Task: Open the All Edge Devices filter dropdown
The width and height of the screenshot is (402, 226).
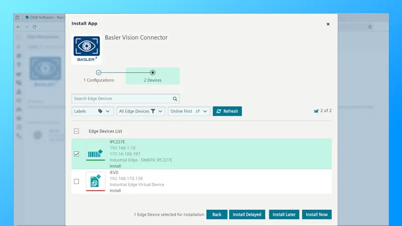Action: point(141,111)
